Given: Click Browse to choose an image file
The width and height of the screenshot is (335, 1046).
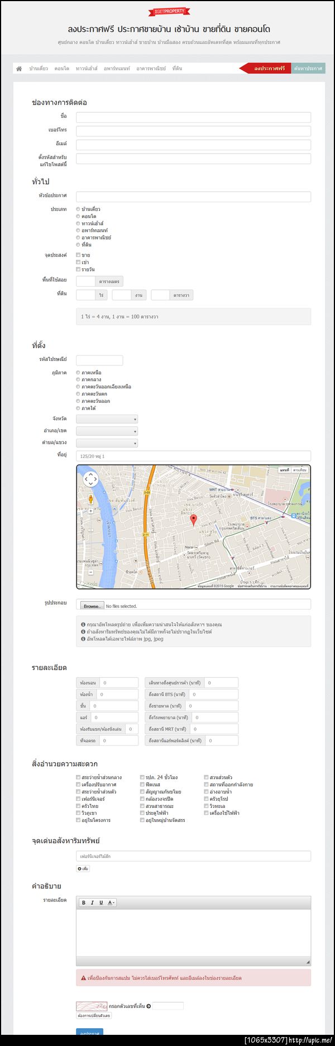Looking at the screenshot, I should (x=92, y=606).
